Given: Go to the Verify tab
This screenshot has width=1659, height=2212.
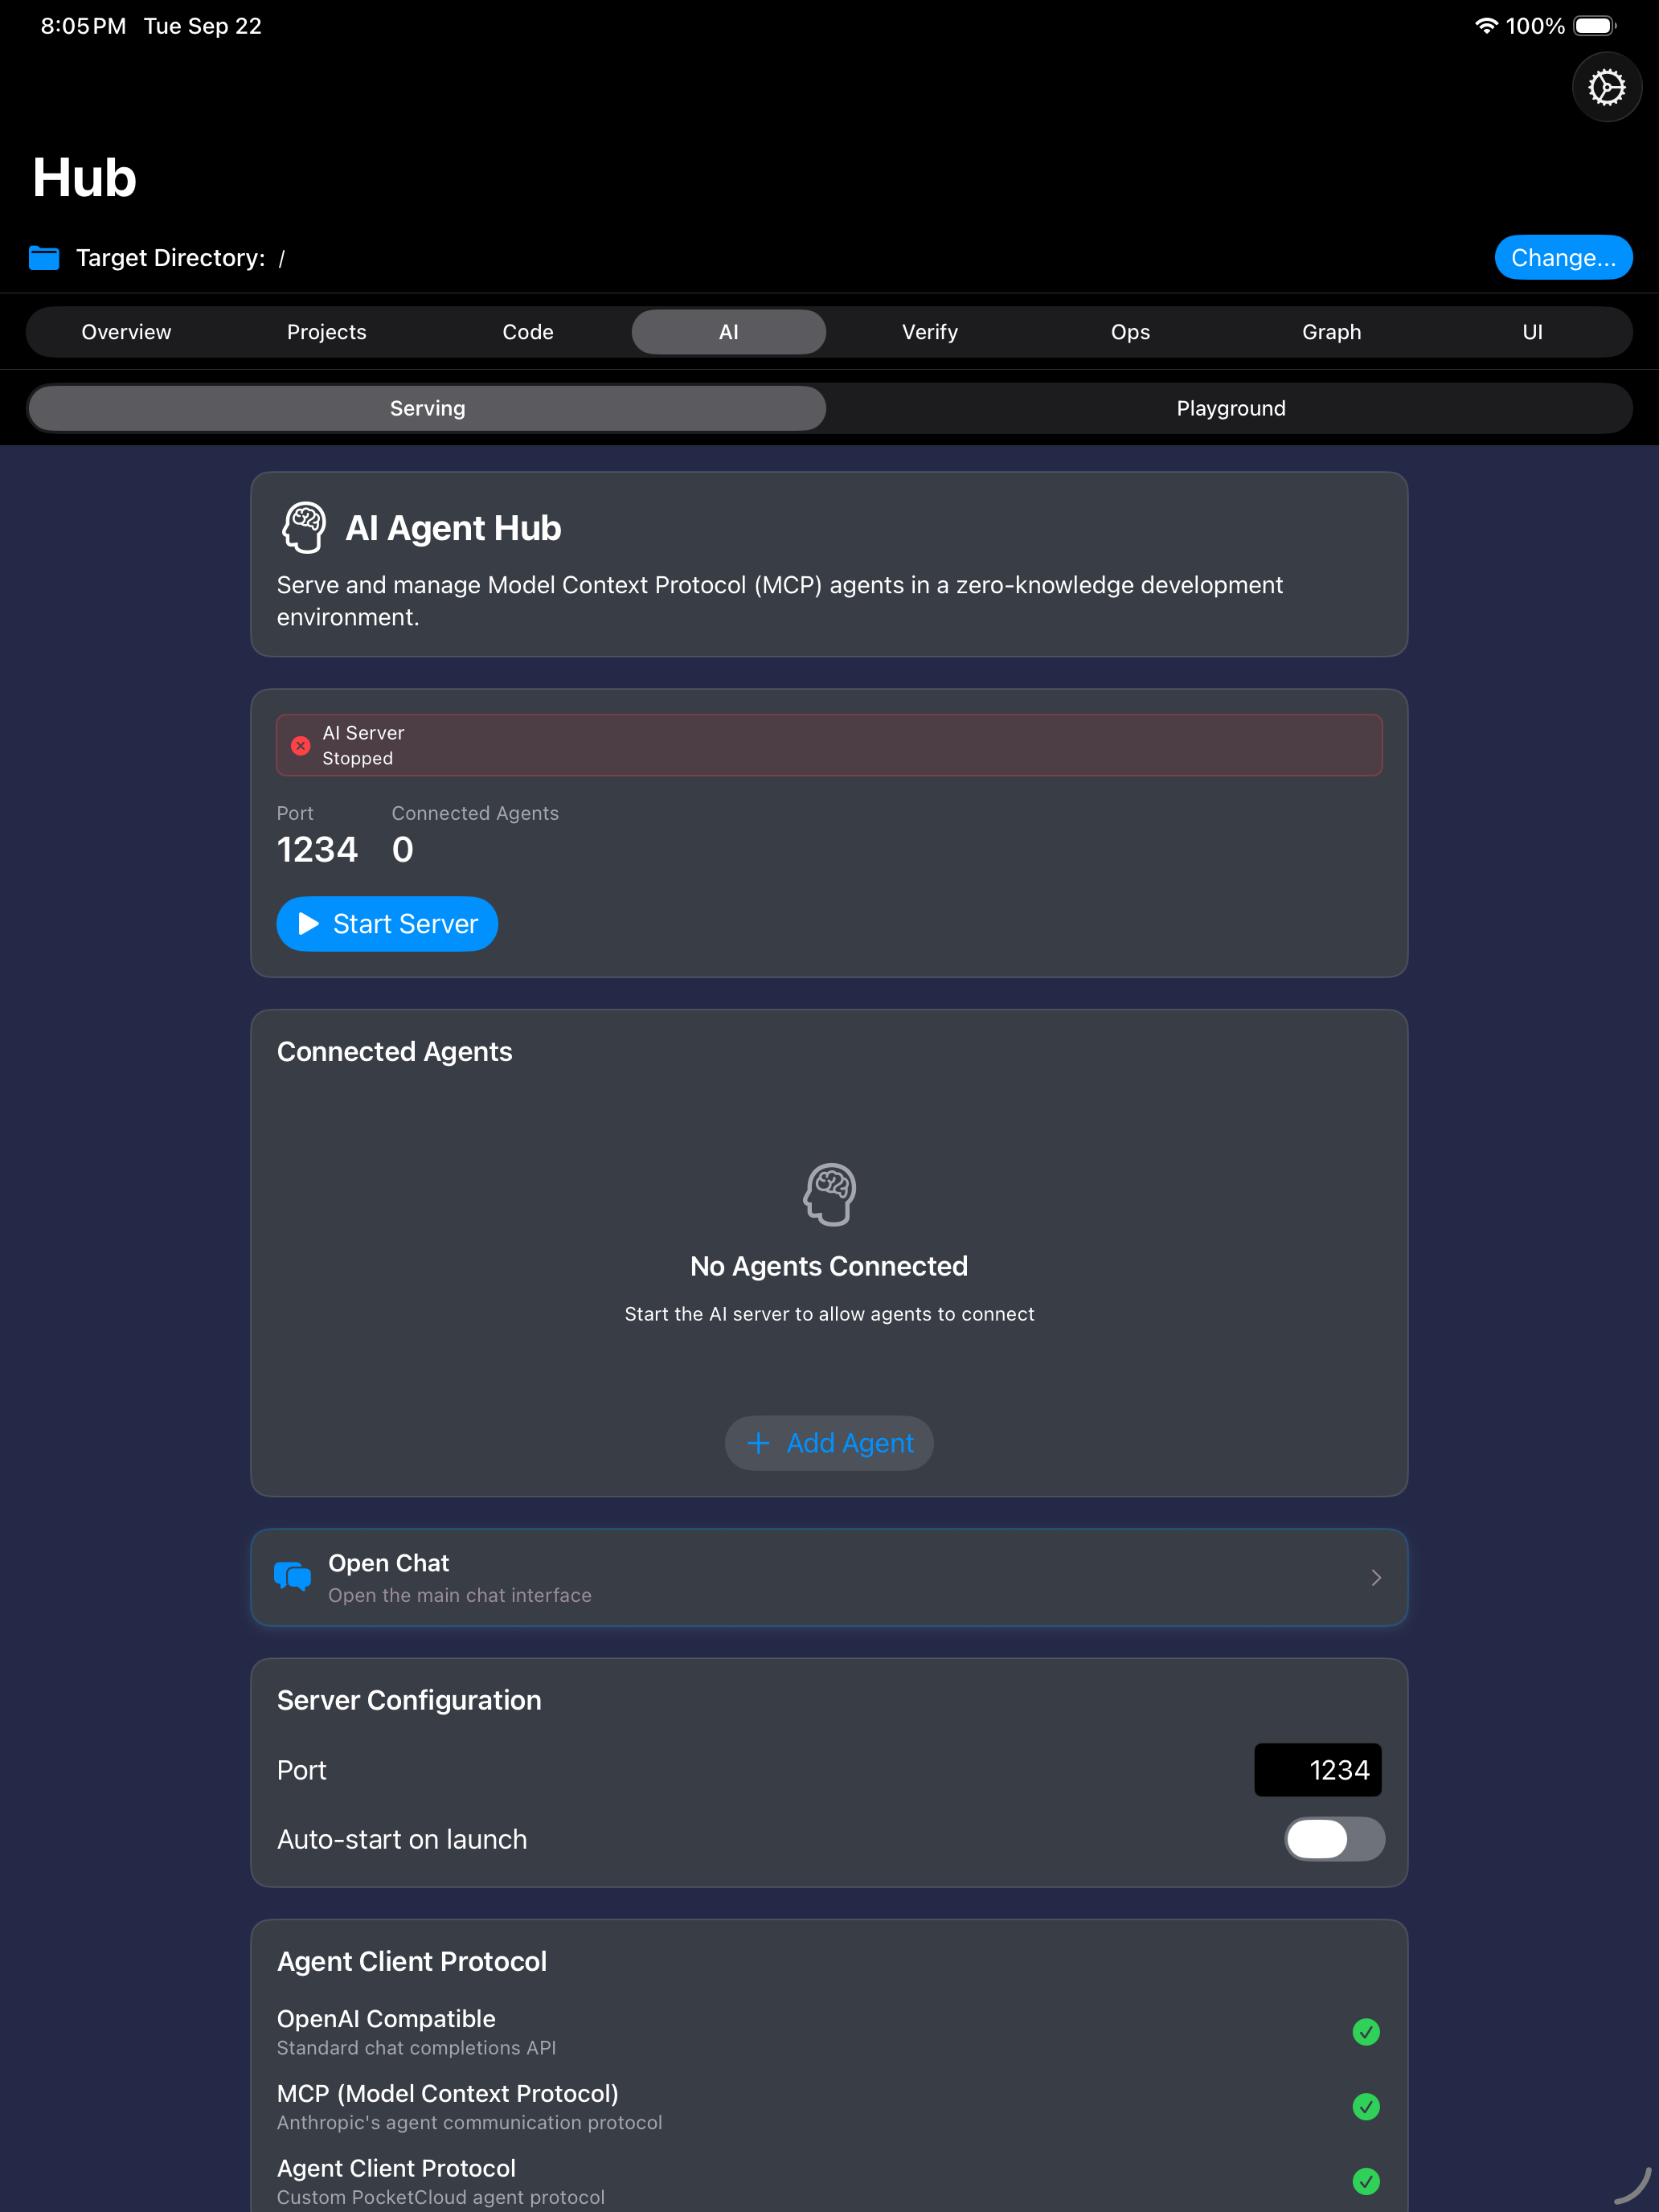Looking at the screenshot, I should coord(930,332).
